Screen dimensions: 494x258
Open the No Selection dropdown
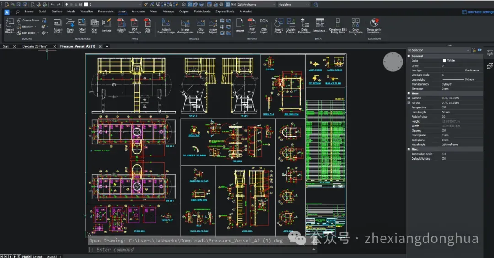pyautogui.click(x=438, y=50)
